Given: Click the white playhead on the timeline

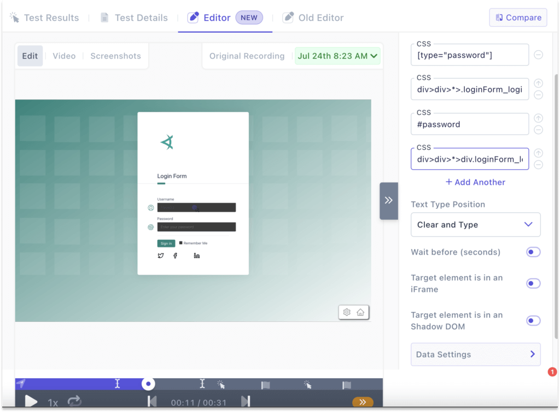Looking at the screenshot, I should pyautogui.click(x=148, y=384).
